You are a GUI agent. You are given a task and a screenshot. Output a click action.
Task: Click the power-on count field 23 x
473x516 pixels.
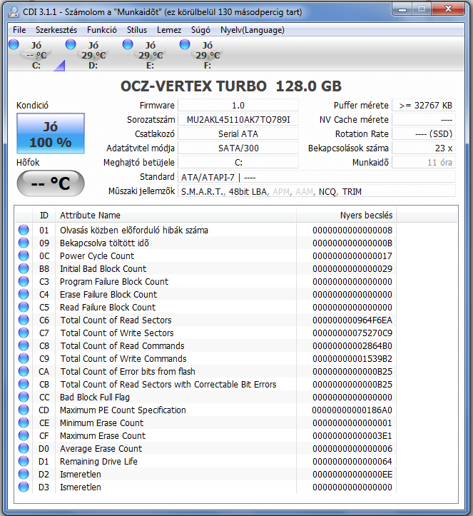click(424, 148)
